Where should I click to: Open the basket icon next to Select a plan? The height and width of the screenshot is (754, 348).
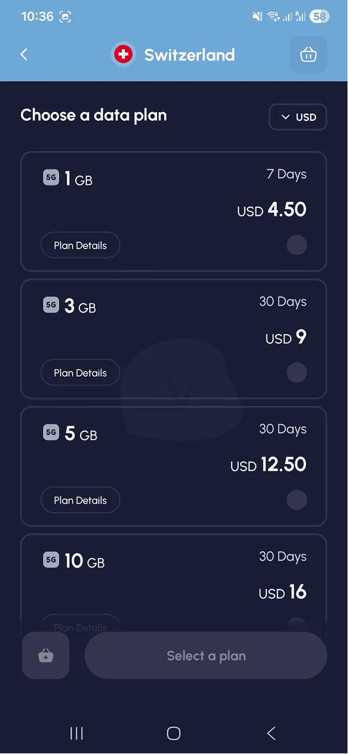[x=46, y=656]
